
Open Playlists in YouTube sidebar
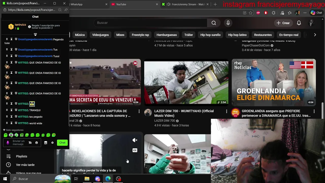click(22, 156)
